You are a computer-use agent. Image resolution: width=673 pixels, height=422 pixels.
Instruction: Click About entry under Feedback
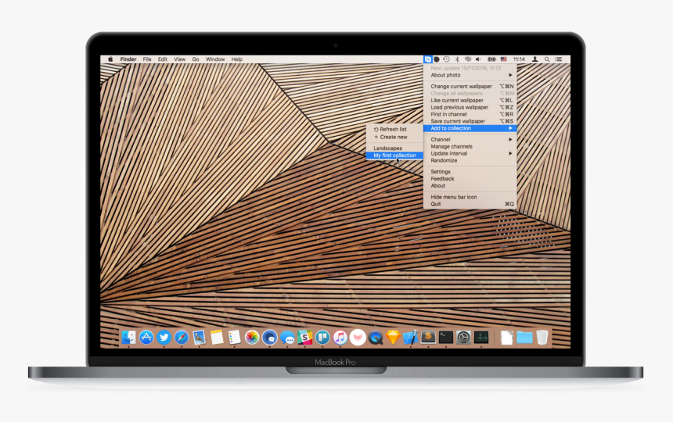tap(470, 185)
